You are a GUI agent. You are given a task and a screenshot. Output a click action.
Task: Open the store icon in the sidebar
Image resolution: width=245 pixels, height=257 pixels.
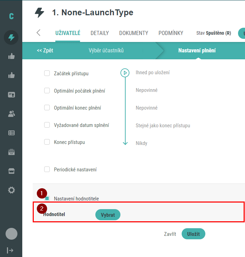[11, 171]
